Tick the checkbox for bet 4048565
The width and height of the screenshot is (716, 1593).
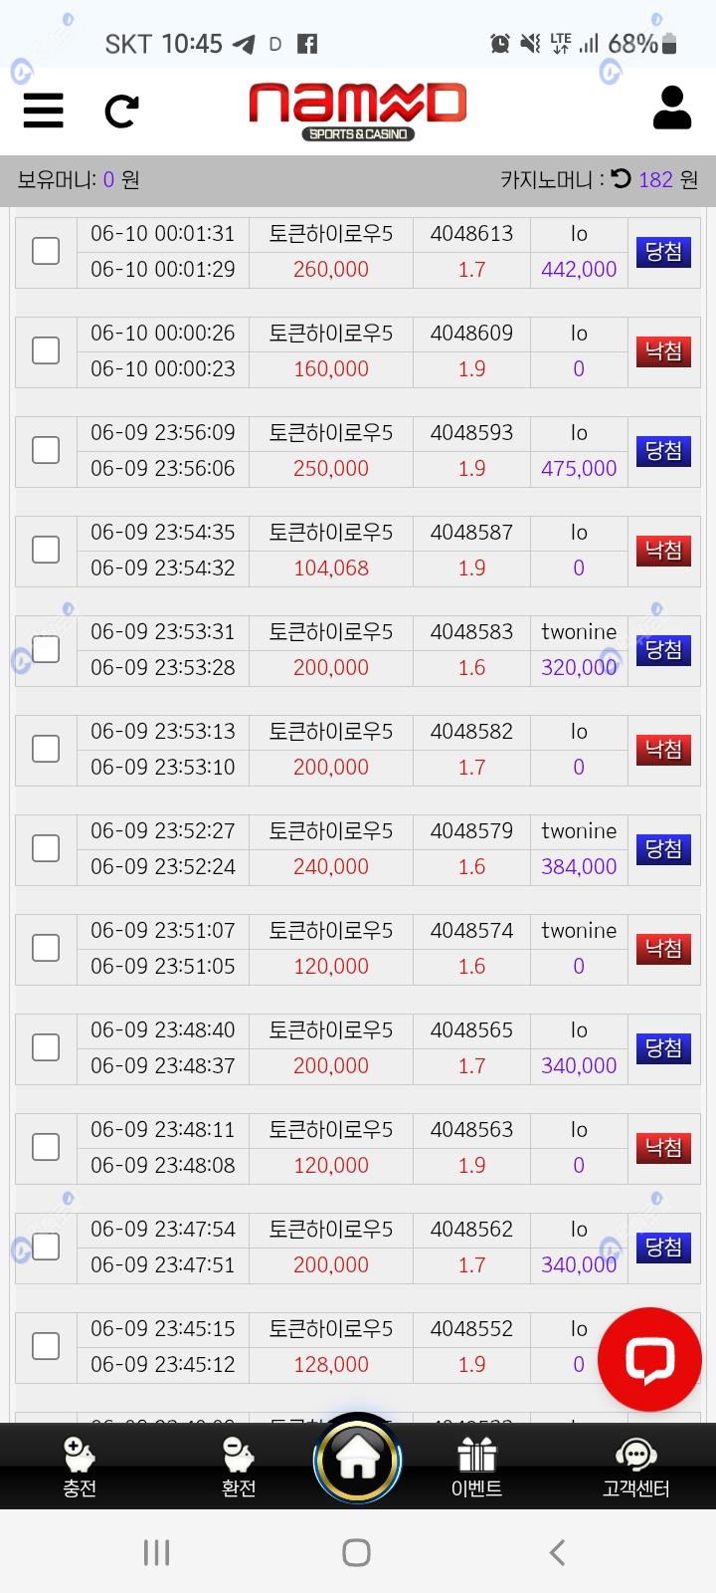(46, 1047)
